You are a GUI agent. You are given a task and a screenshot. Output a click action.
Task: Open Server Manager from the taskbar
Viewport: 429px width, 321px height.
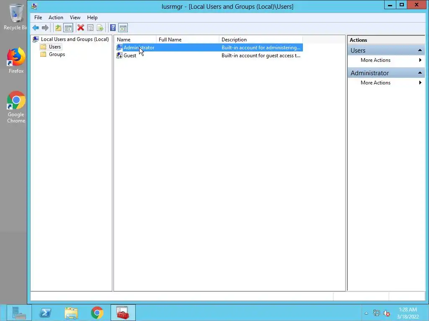(19, 313)
